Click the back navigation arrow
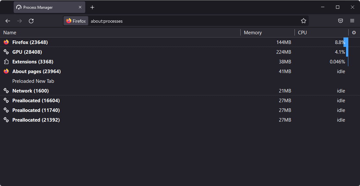The height and width of the screenshot is (186, 360). (x=8, y=21)
